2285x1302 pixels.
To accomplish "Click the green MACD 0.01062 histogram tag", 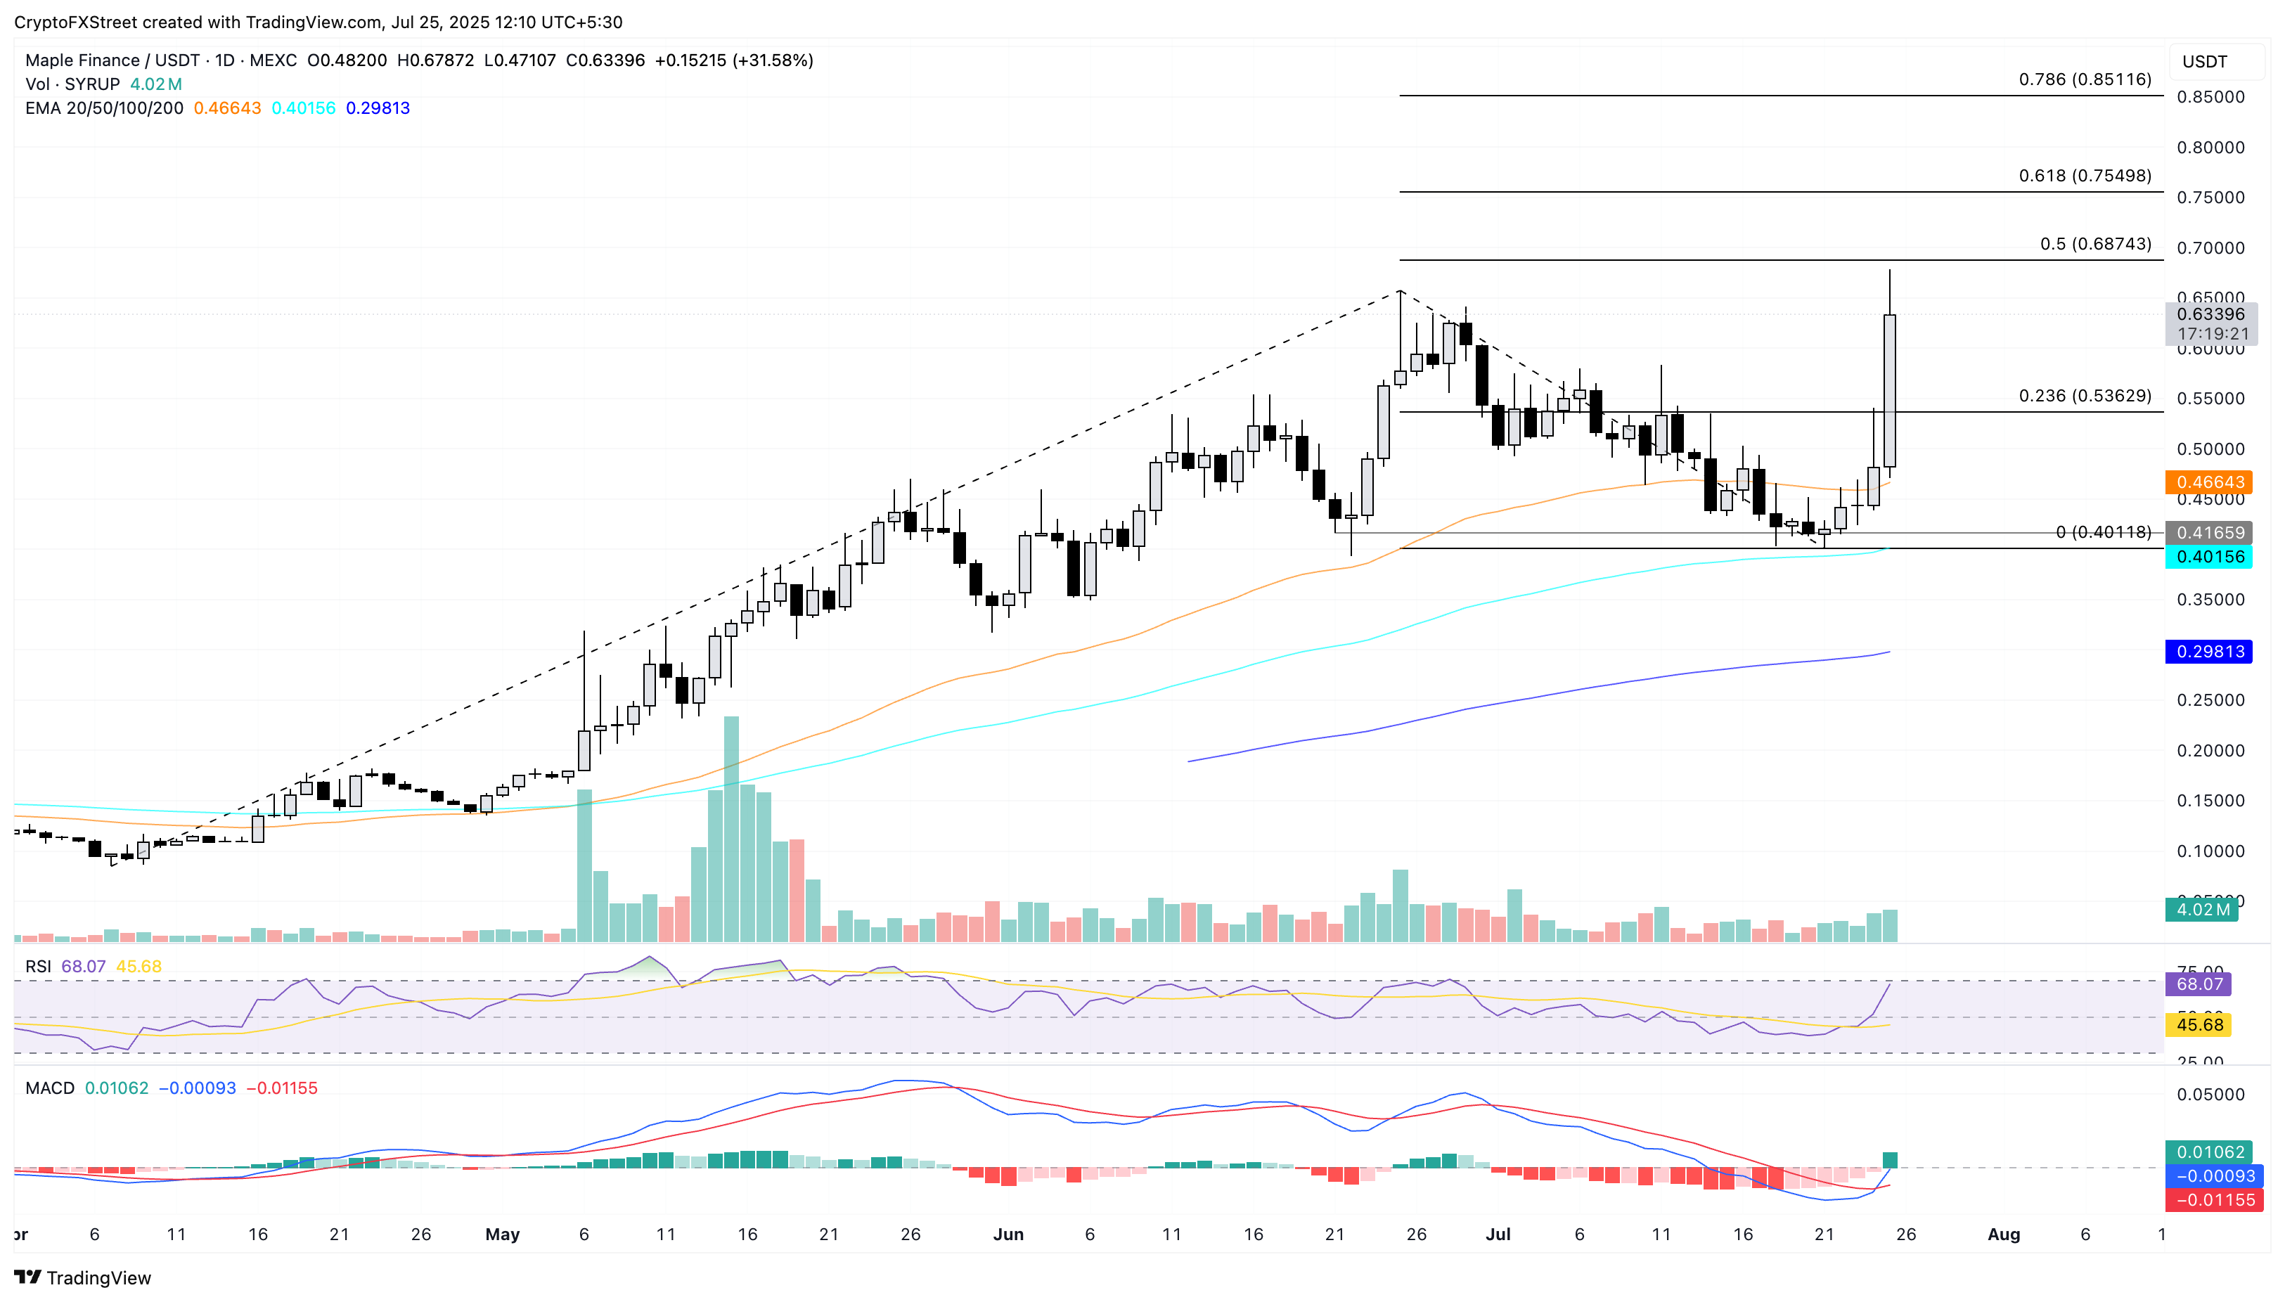I will click(2208, 1153).
